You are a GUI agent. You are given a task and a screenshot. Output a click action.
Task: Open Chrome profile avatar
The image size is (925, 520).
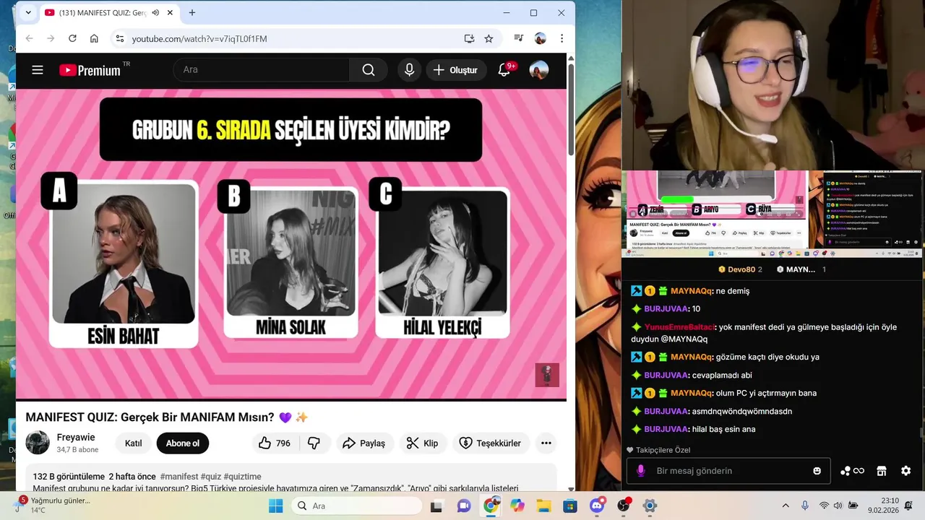(540, 38)
